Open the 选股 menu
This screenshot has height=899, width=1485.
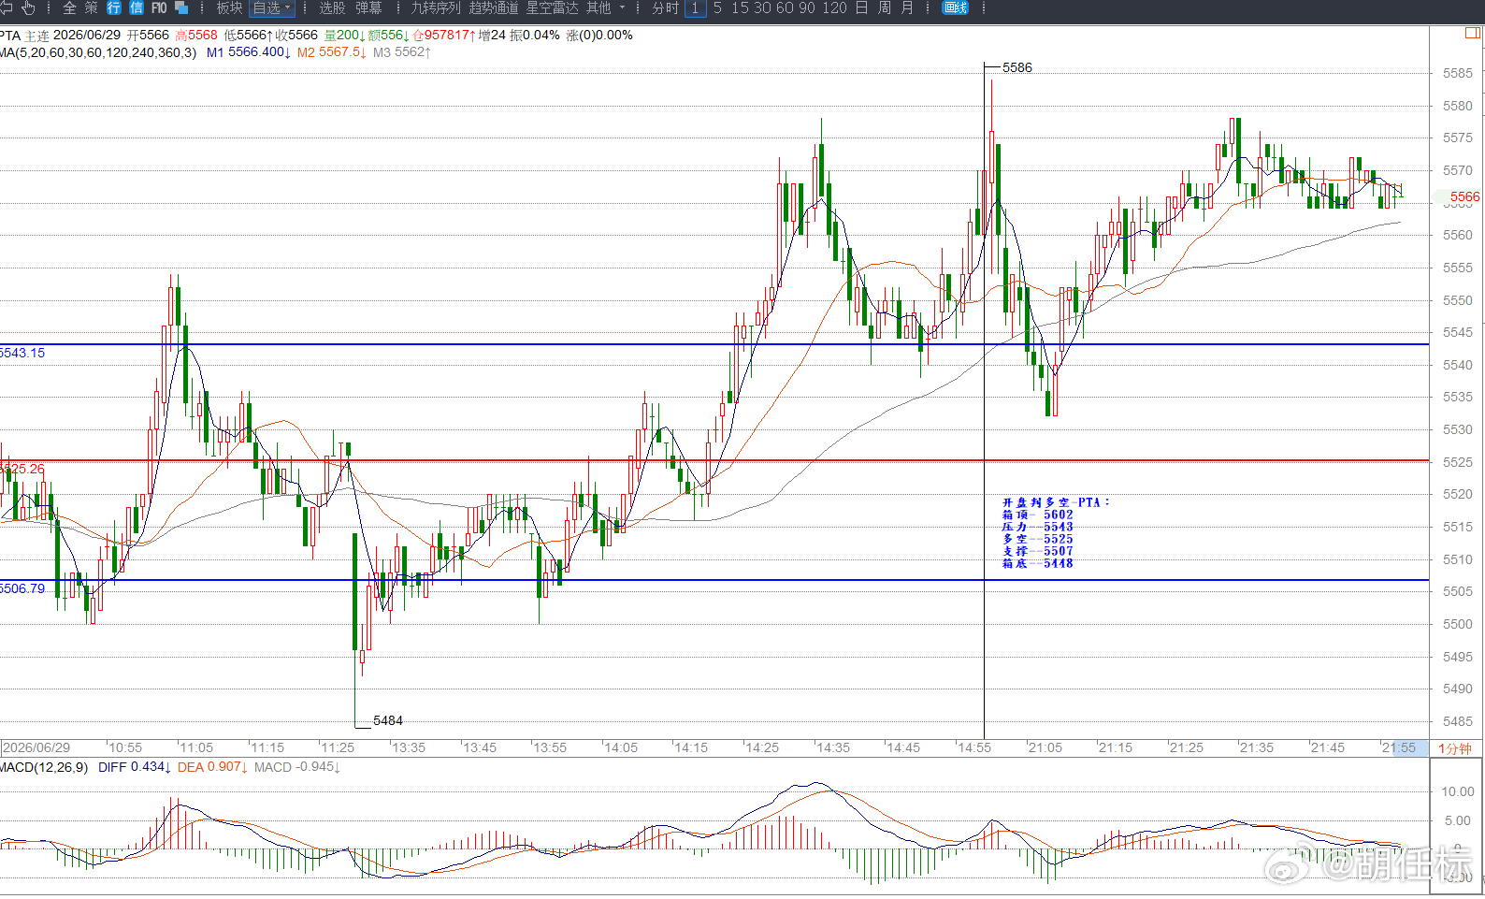332,8
